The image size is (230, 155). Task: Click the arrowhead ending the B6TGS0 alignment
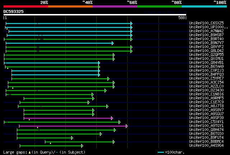tap(101, 134)
